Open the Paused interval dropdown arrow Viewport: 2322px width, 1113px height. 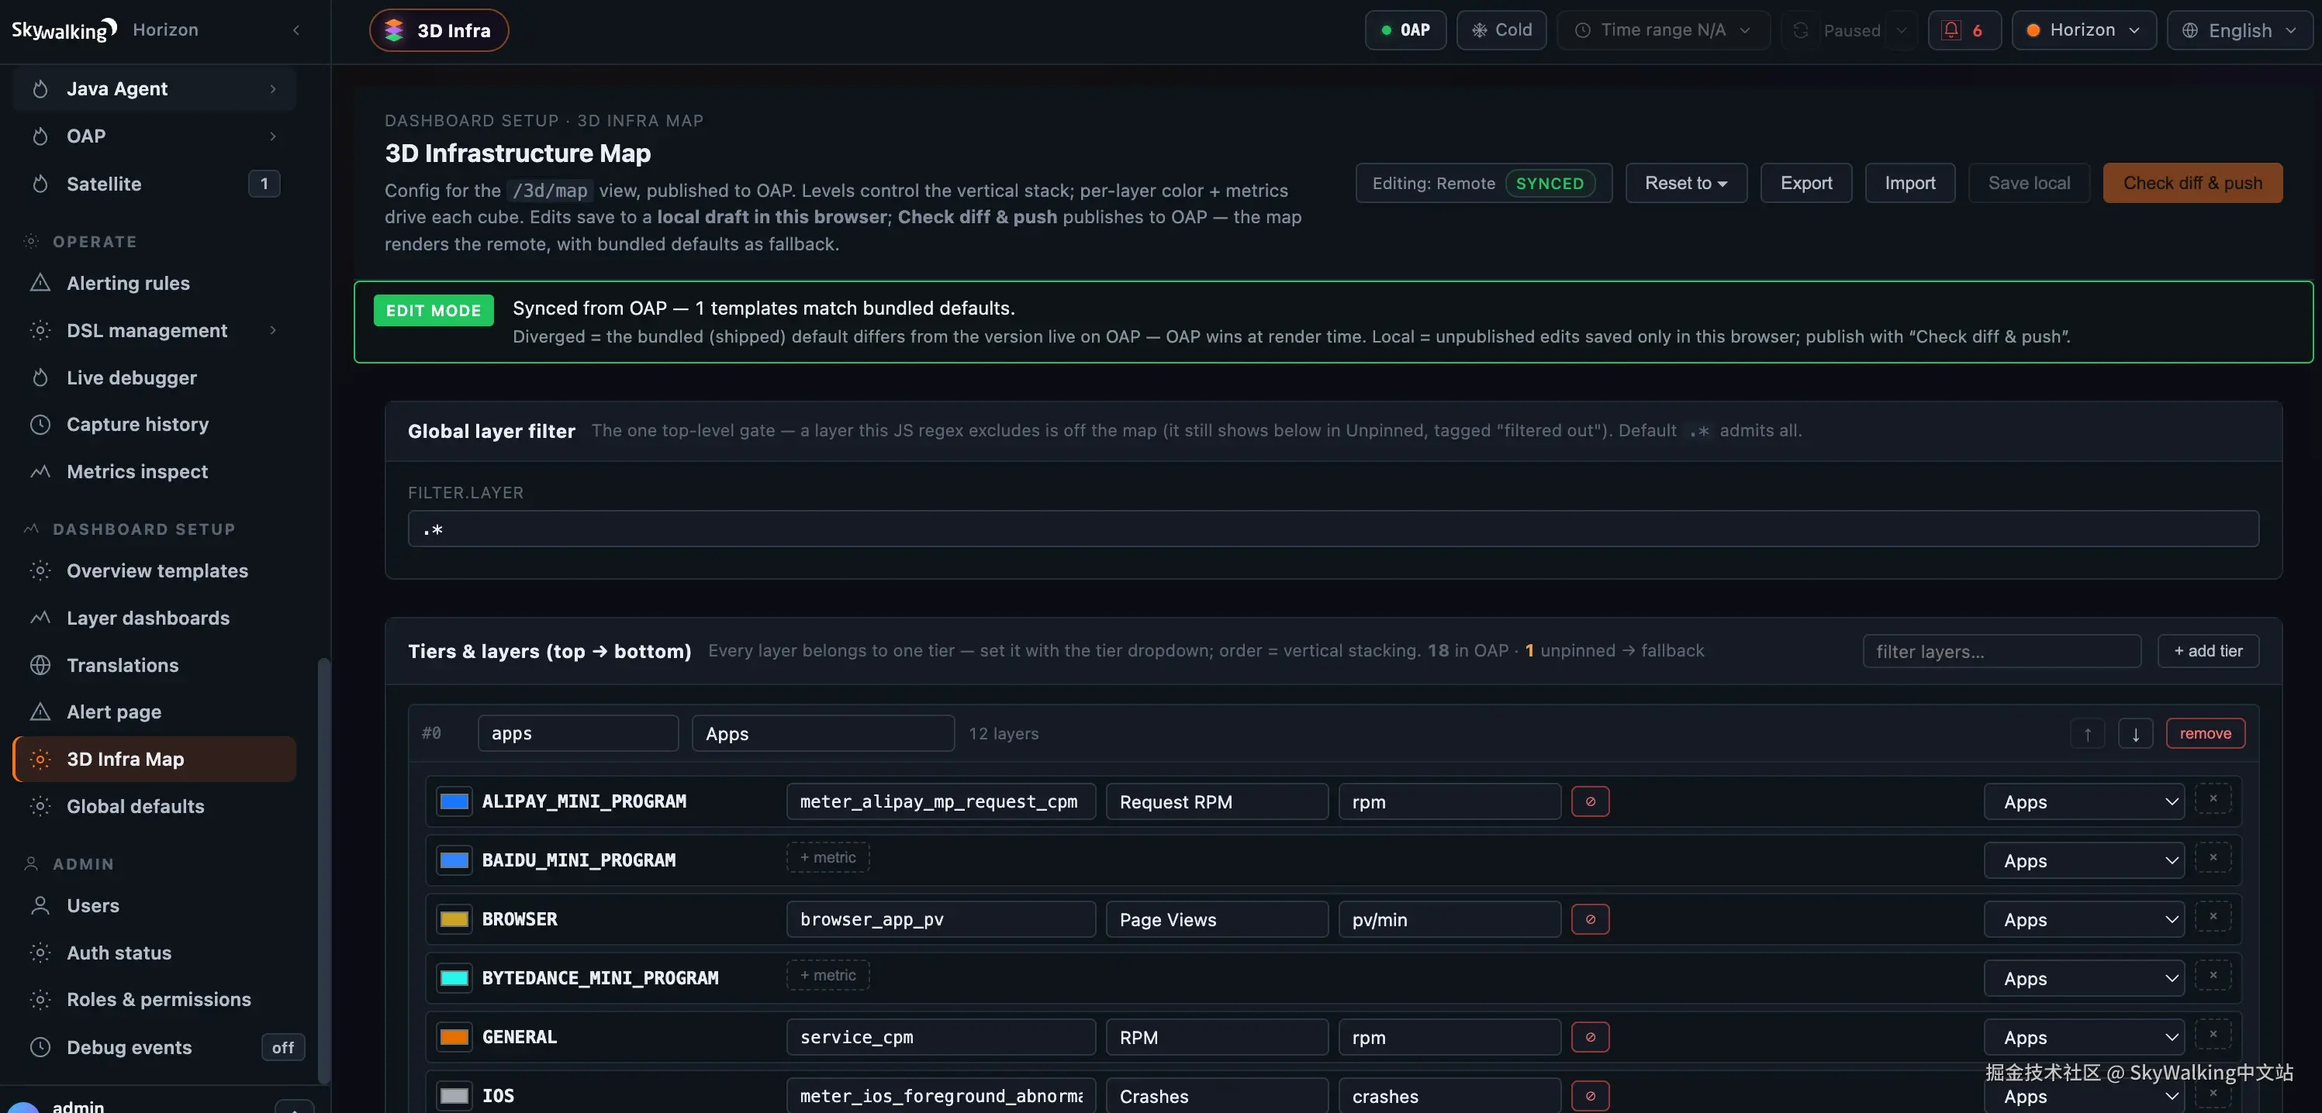1901,31
